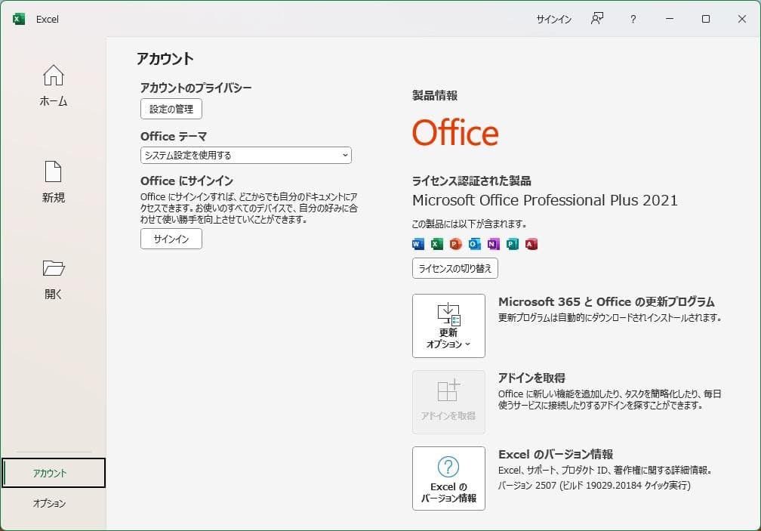Select the Excel product icon

click(436, 243)
